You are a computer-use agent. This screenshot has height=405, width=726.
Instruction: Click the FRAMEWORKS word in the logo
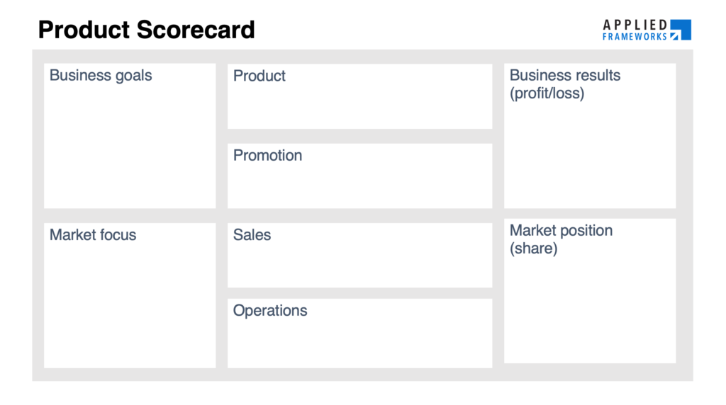[x=635, y=37]
